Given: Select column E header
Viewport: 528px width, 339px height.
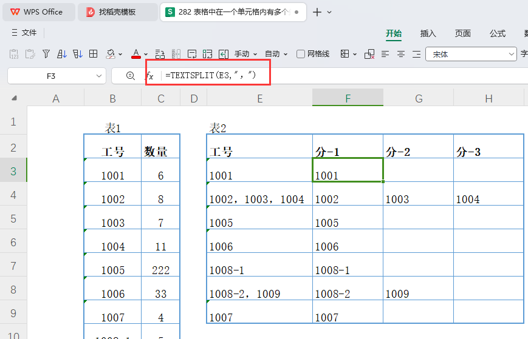Looking at the screenshot, I should [x=259, y=98].
